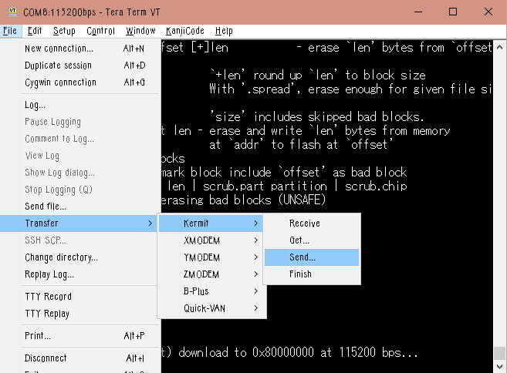Viewport: 507px width, 373px height.
Task: Click Change directory... menu item
Action: (x=62, y=257)
